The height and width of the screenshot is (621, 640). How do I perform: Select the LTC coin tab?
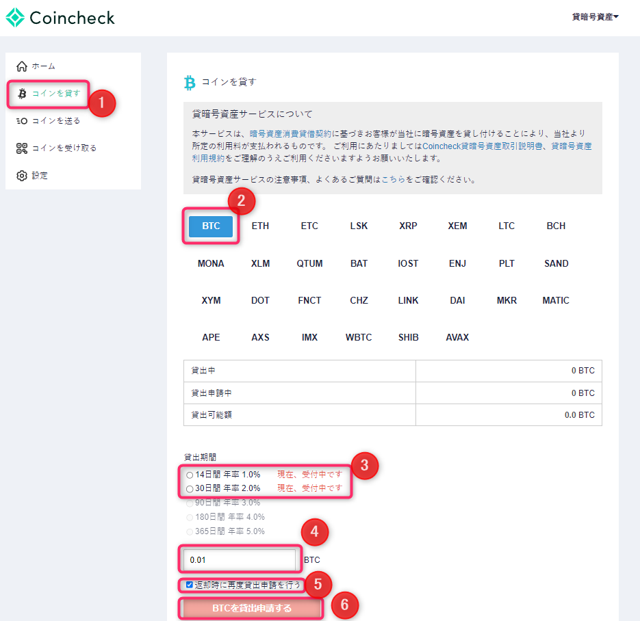[x=507, y=226]
